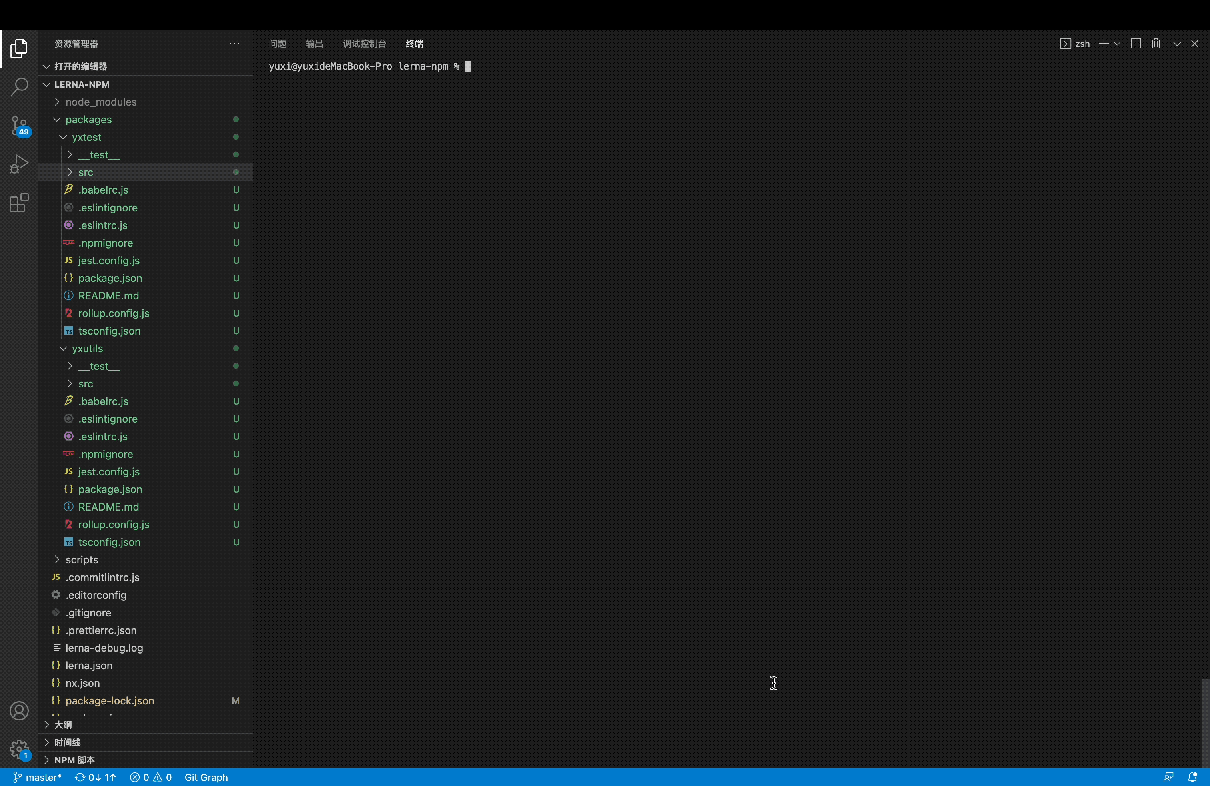Switch to the 问题 tab
The width and height of the screenshot is (1210, 786).
[x=278, y=44]
